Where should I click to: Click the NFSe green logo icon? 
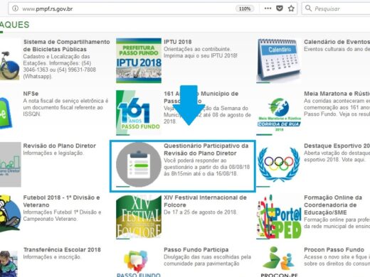tap(6, 114)
